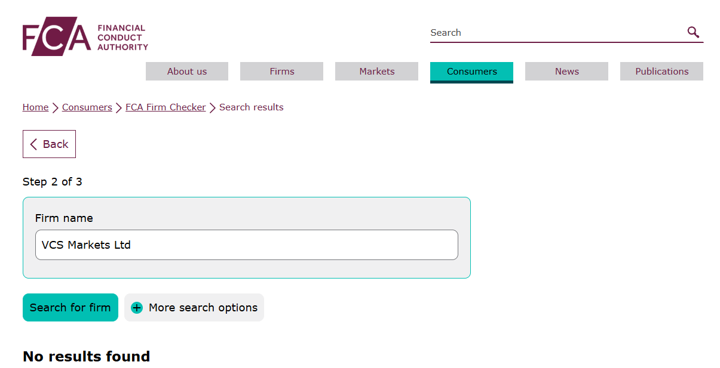Viewport: 720px width, 368px height.
Task: Click Search for firm button
Action: click(x=71, y=308)
